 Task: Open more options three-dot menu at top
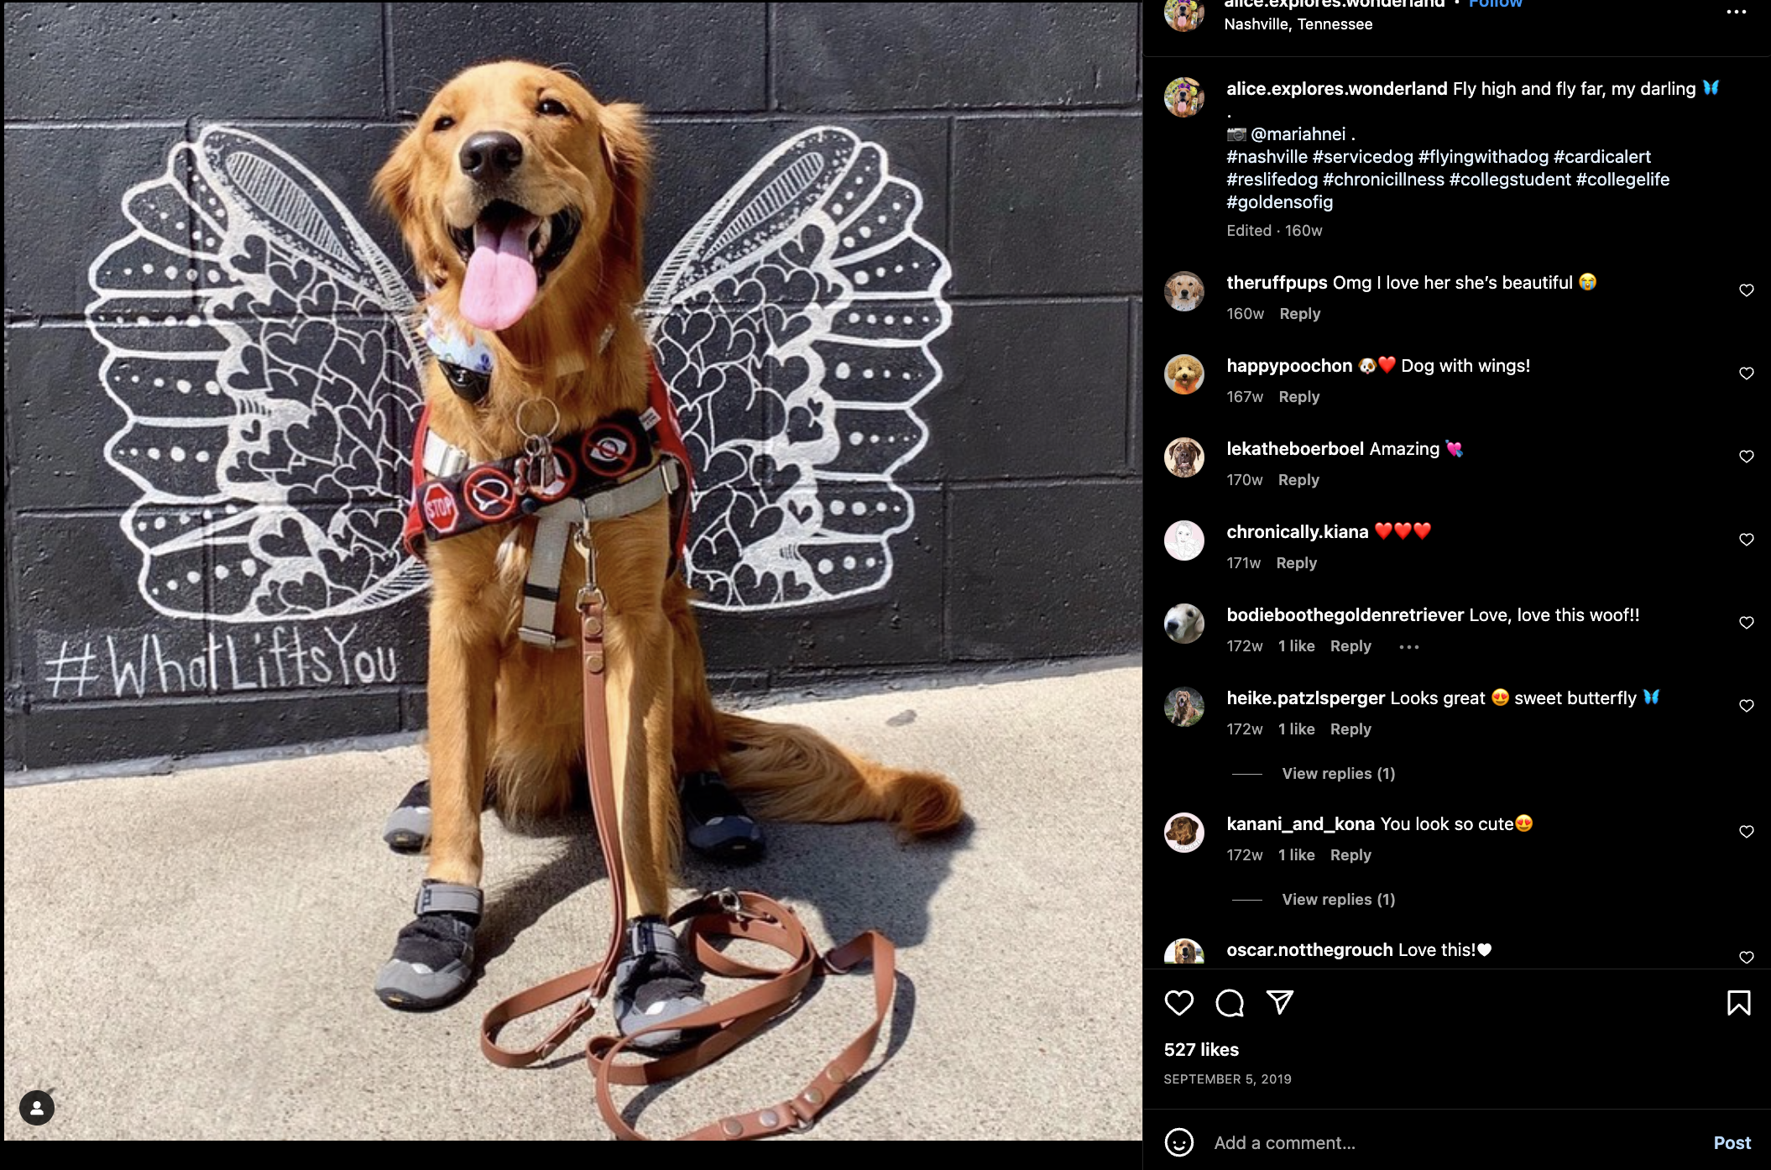point(1736,12)
